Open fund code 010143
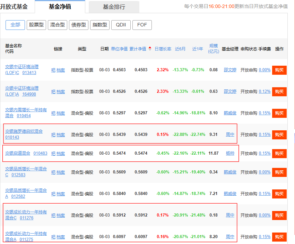 [x=12, y=137]
